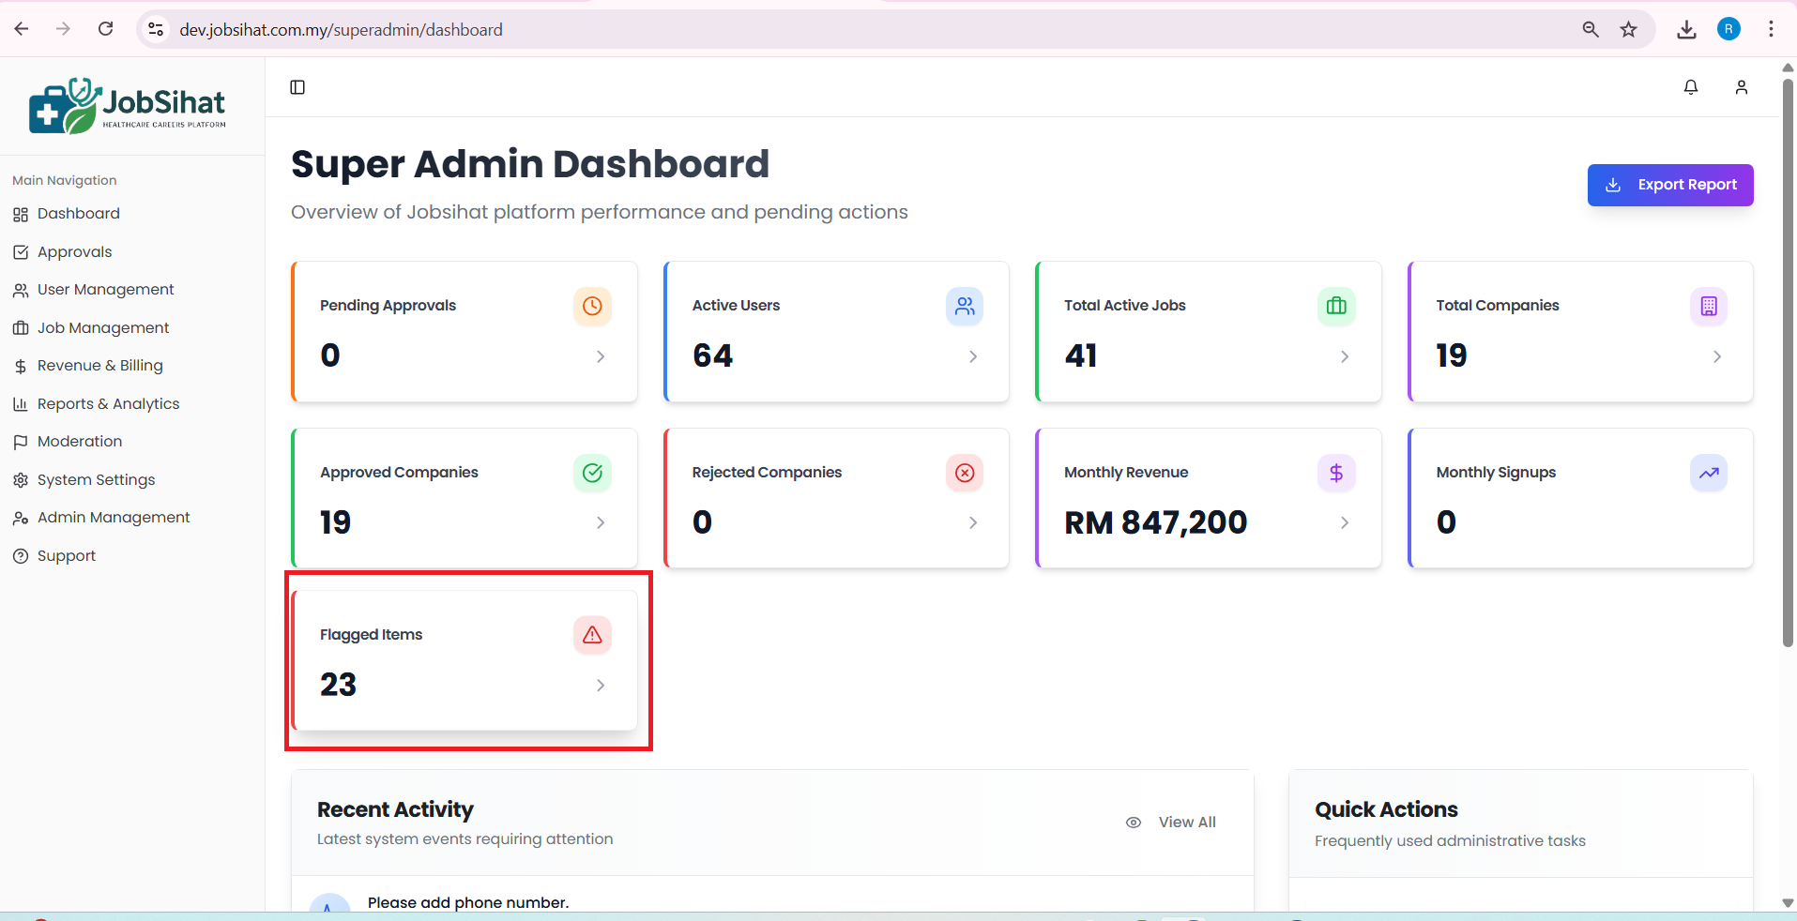Open the notifications bell
This screenshot has height=921, width=1797.
[1690, 87]
